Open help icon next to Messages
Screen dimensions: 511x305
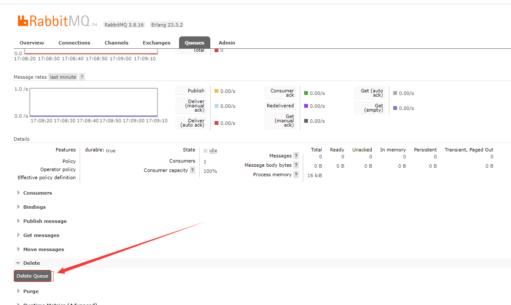point(296,156)
